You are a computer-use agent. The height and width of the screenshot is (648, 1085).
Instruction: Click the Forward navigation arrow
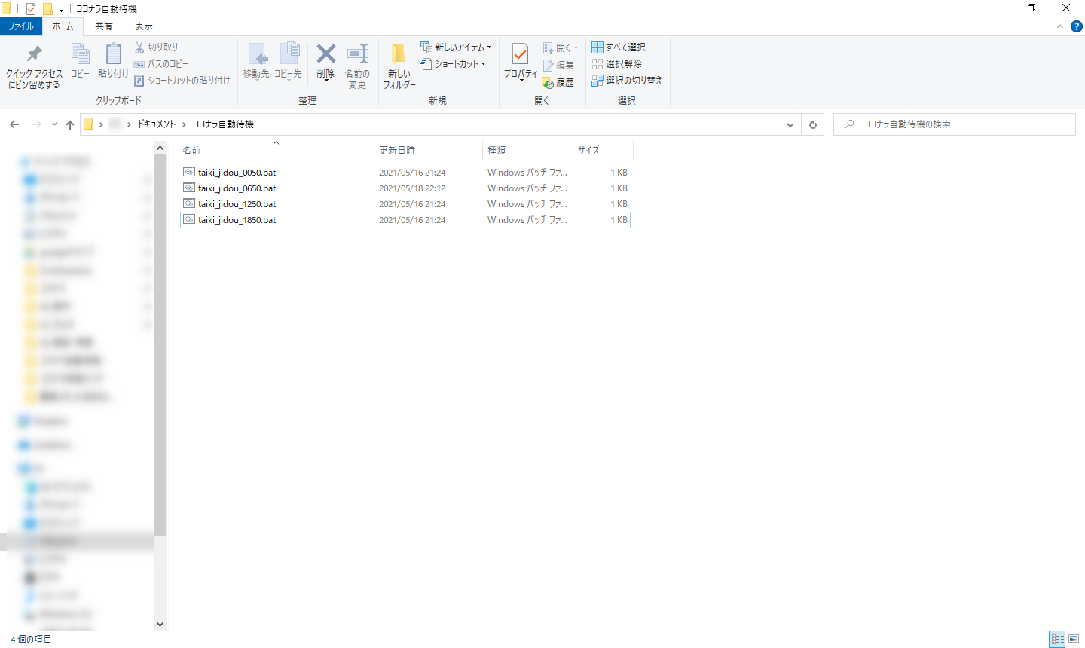pyautogui.click(x=36, y=124)
